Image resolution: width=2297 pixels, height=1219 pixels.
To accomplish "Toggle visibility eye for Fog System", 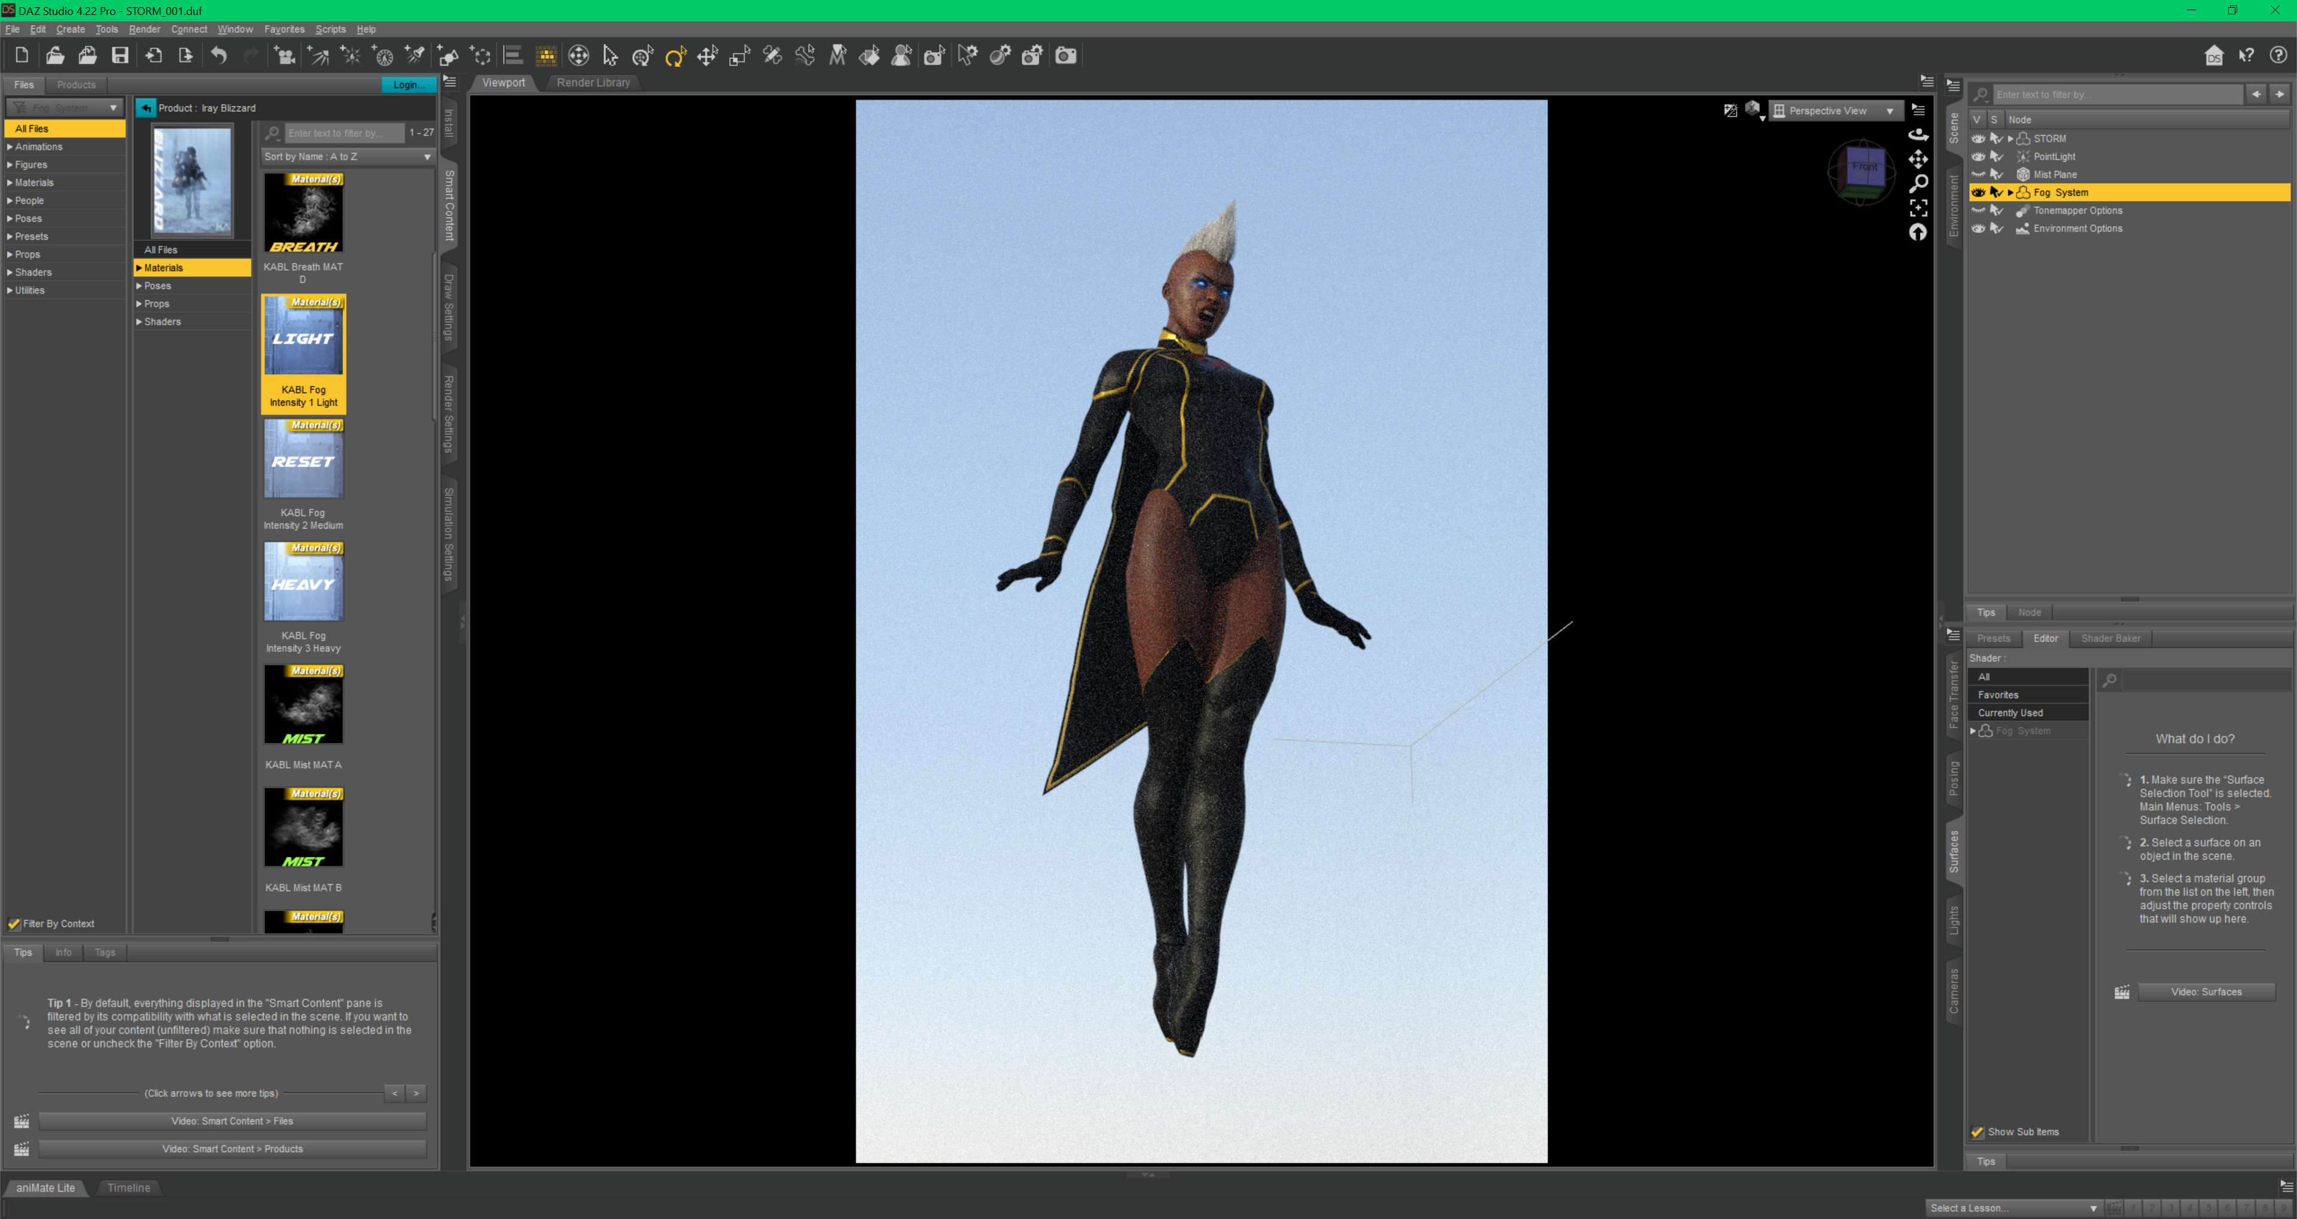I will pos(1978,193).
